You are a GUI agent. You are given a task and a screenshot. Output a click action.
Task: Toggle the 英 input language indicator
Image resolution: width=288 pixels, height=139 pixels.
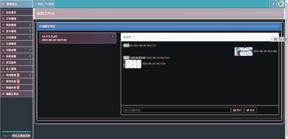(275, 39)
